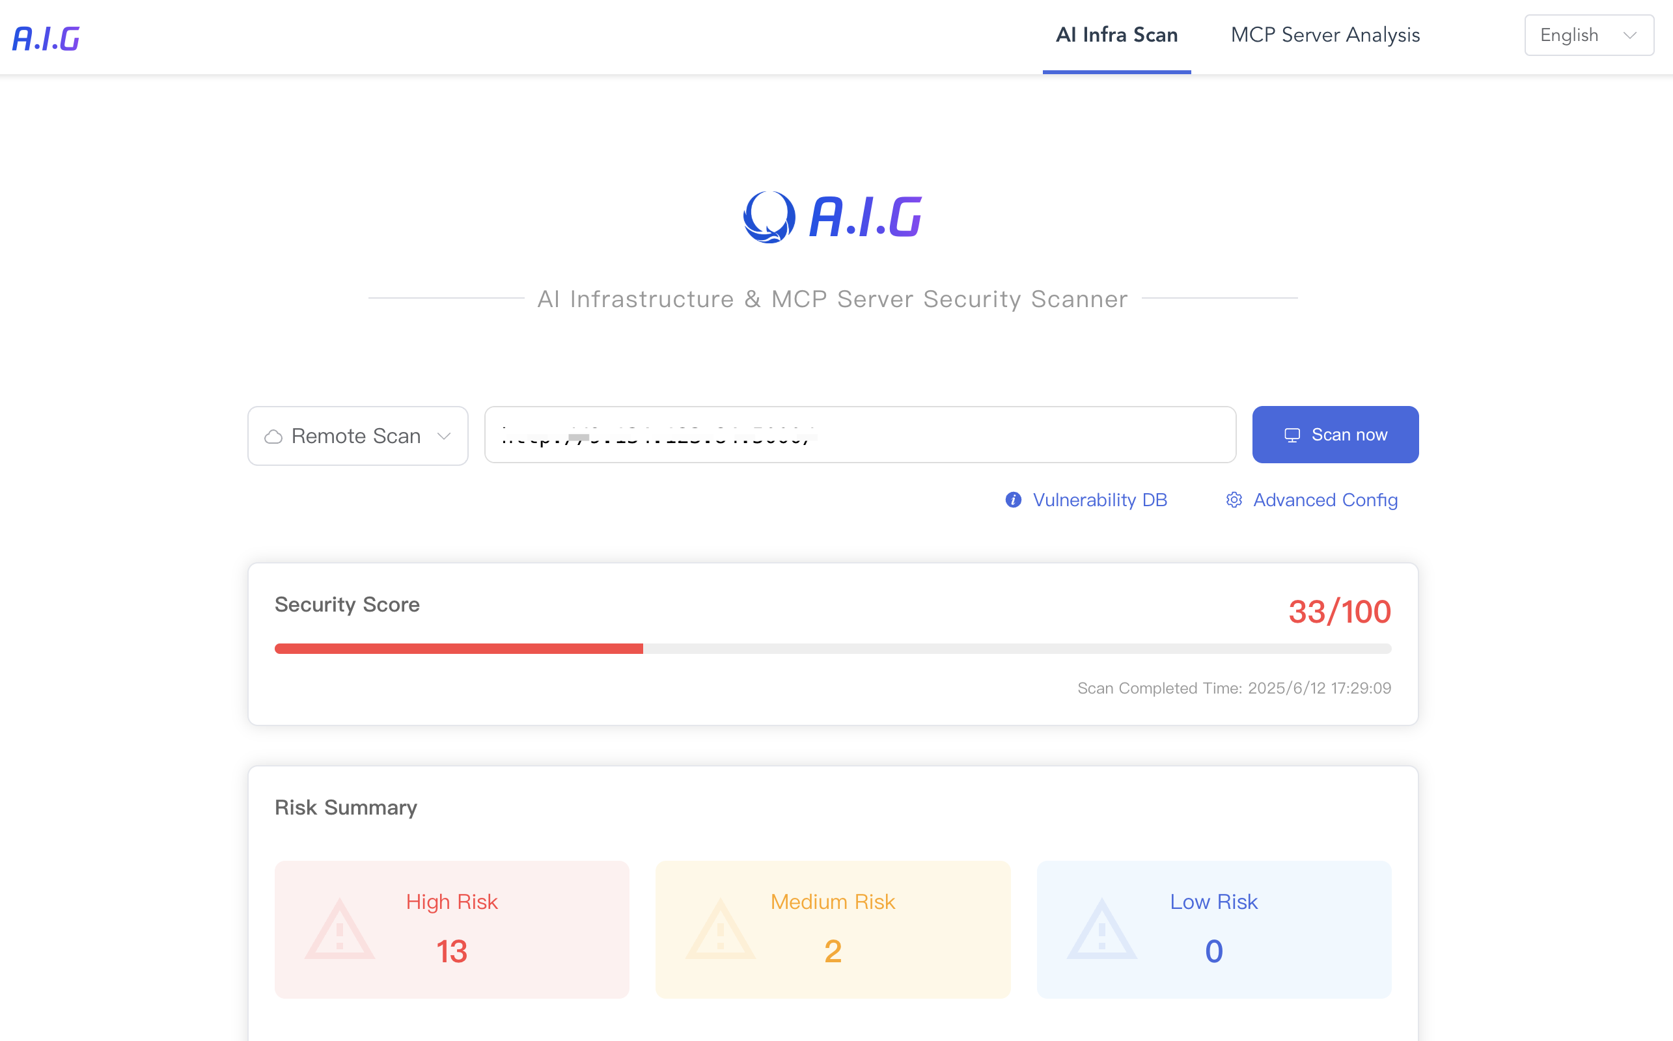Click the blue bird emblem in the center logo
1673x1041 pixels.
pos(769,217)
